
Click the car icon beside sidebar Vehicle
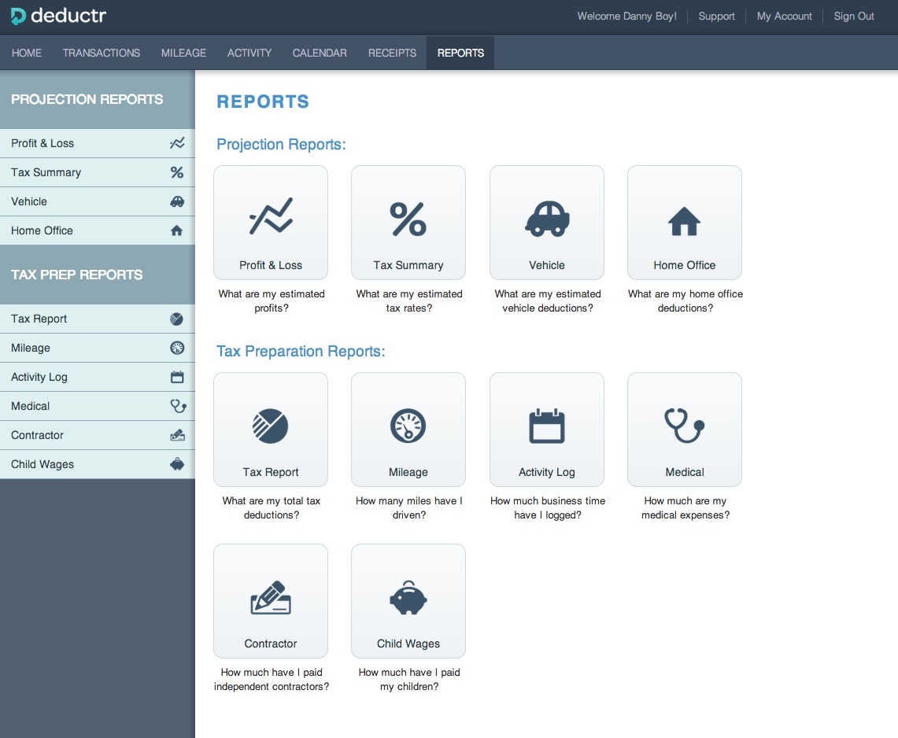[177, 201]
